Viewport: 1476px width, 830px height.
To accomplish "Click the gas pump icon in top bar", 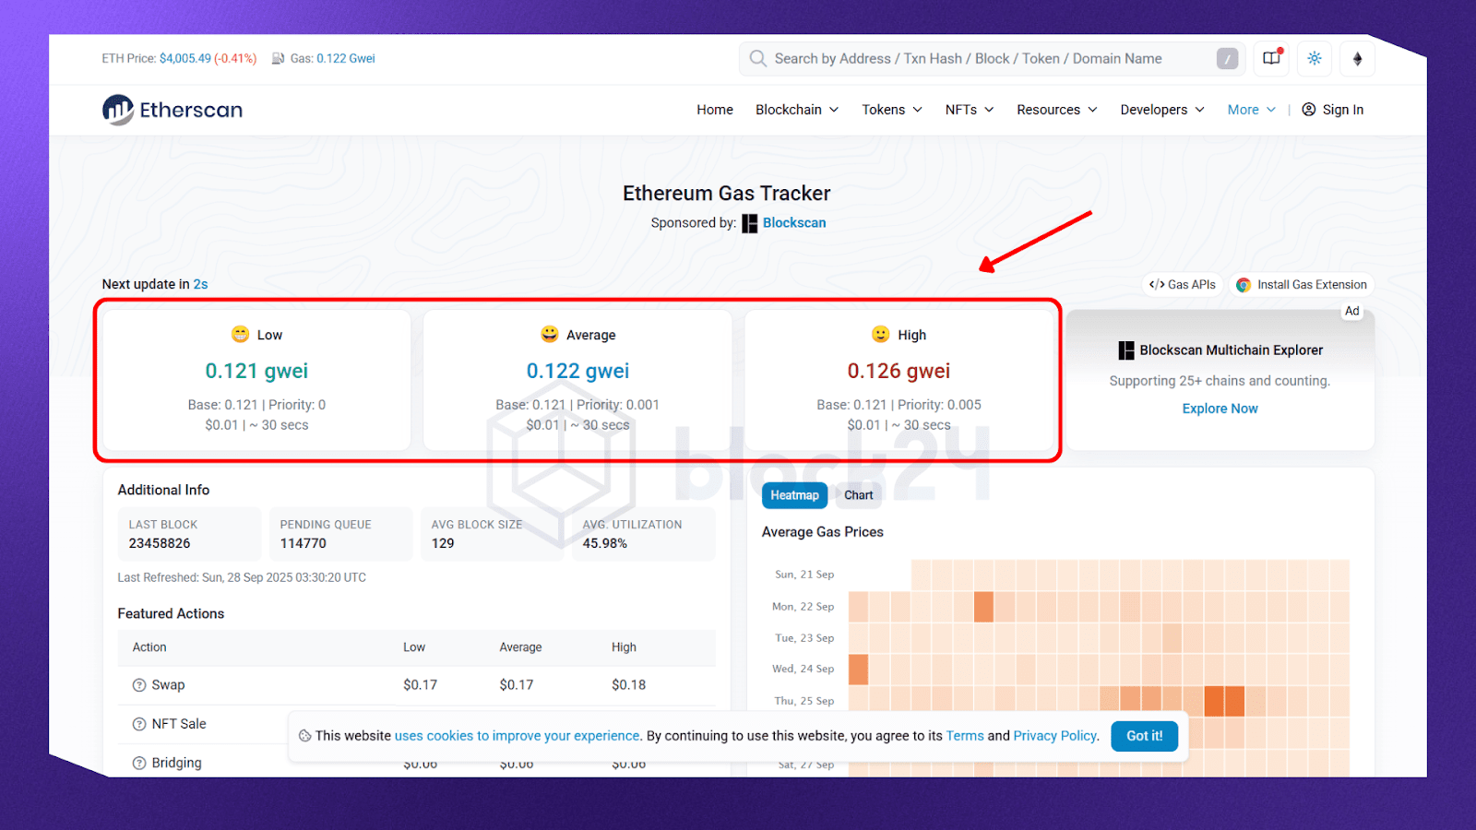I will 278,58.
